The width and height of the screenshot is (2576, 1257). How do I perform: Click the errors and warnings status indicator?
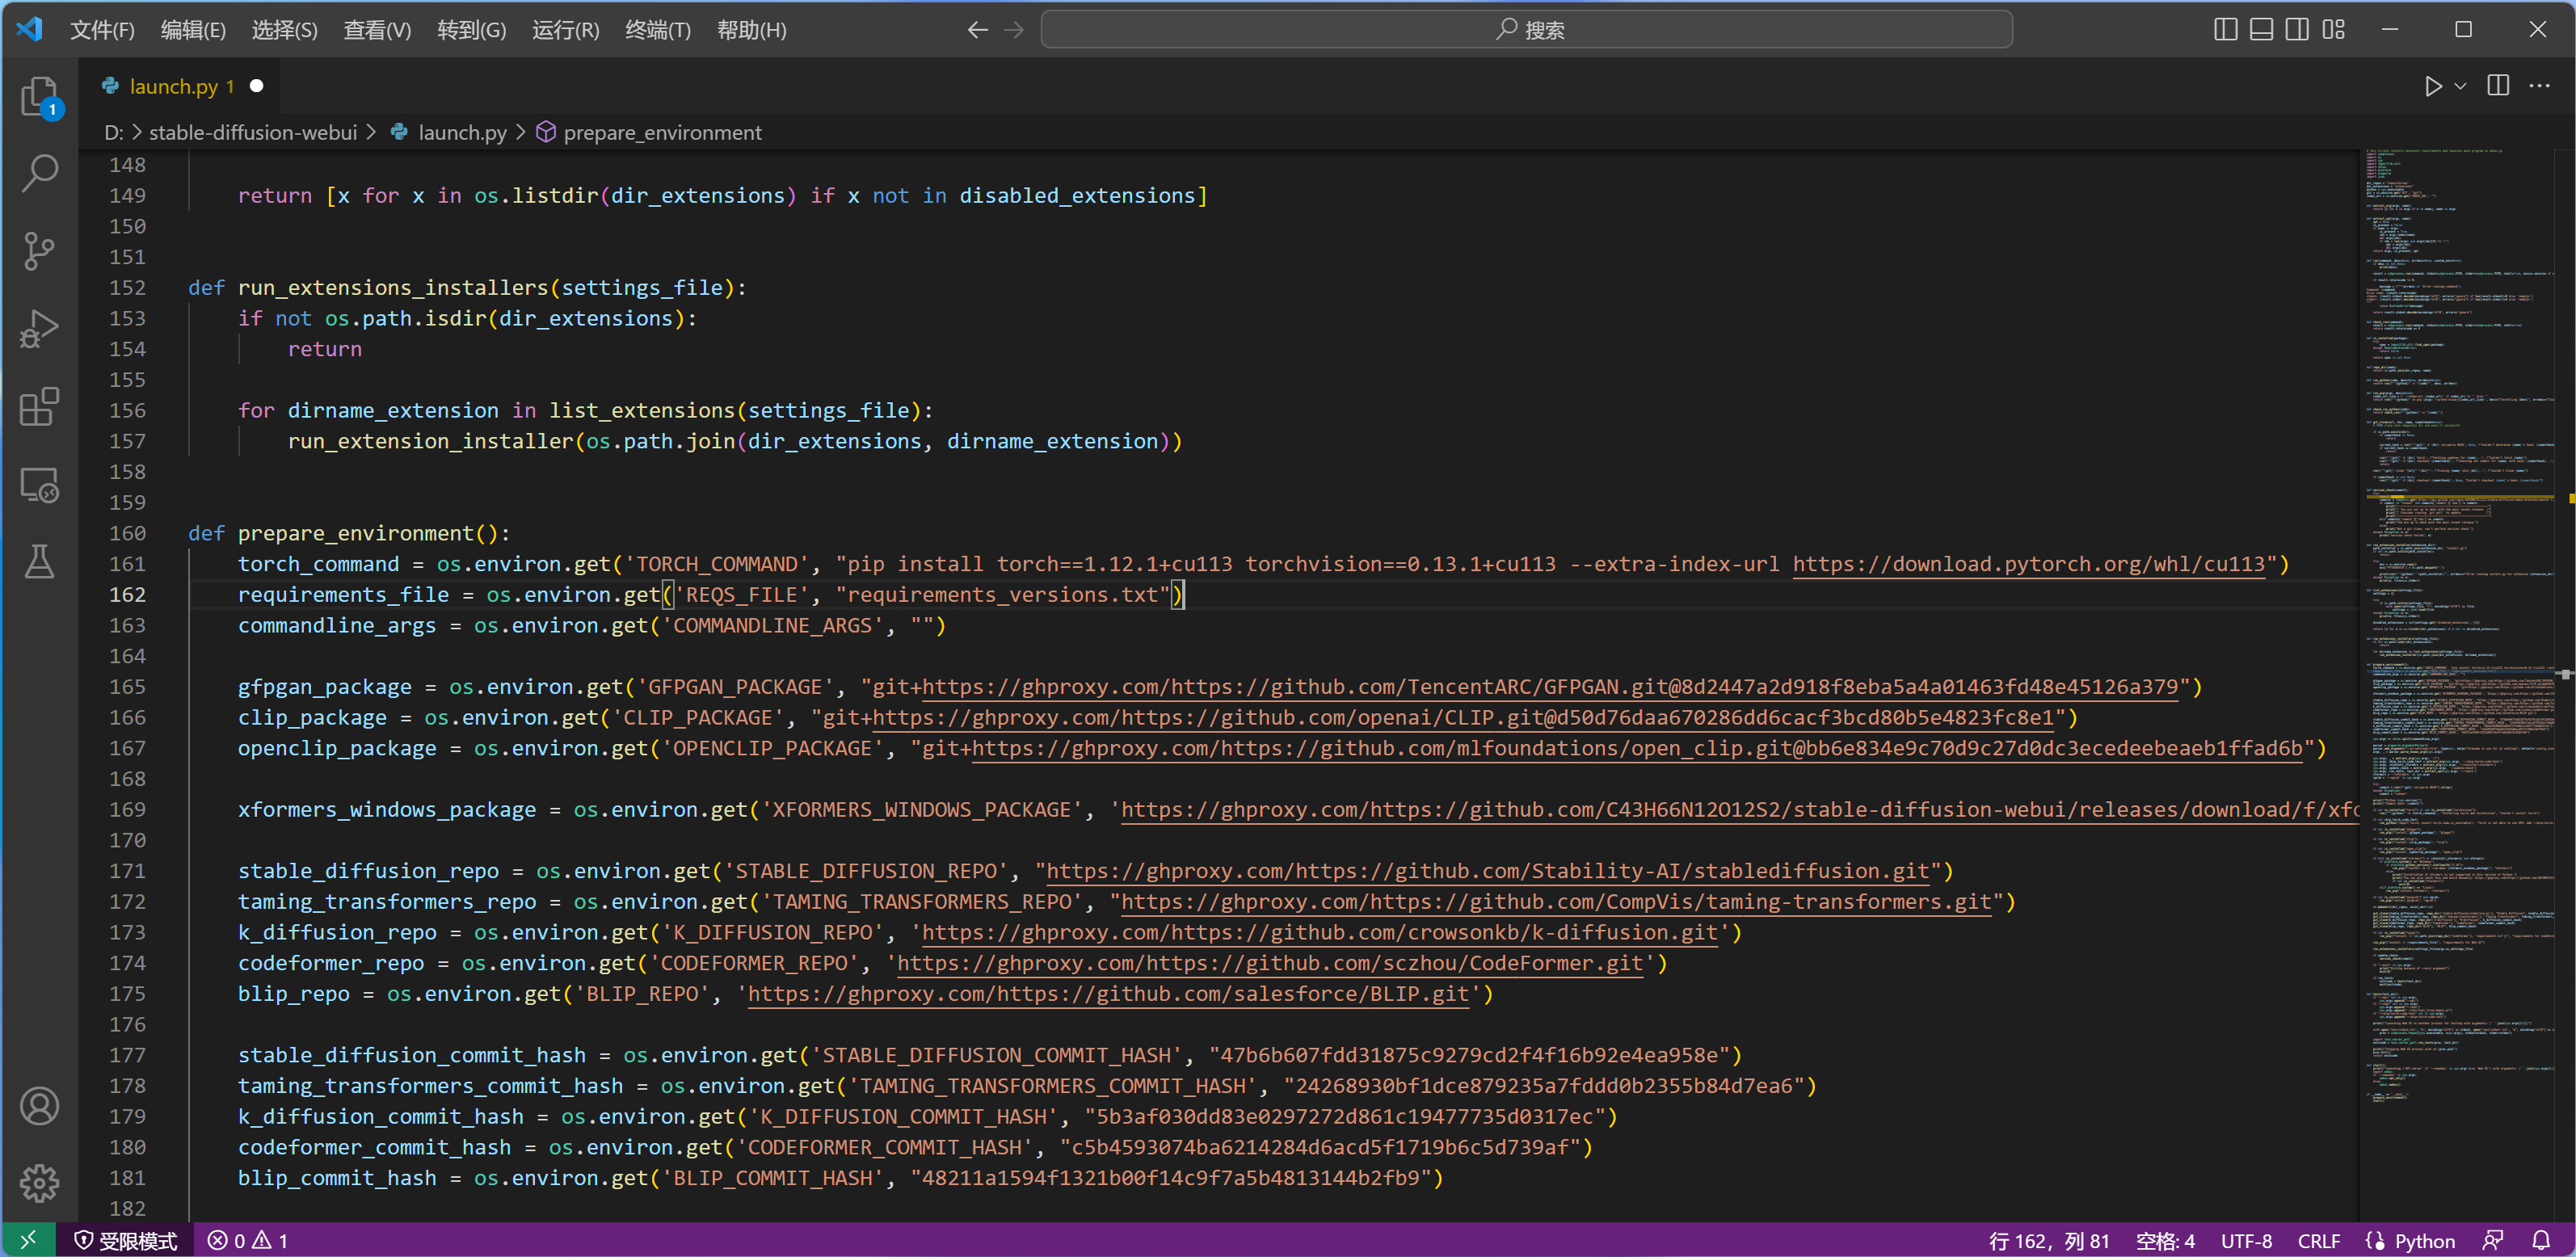pyautogui.click(x=247, y=1241)
